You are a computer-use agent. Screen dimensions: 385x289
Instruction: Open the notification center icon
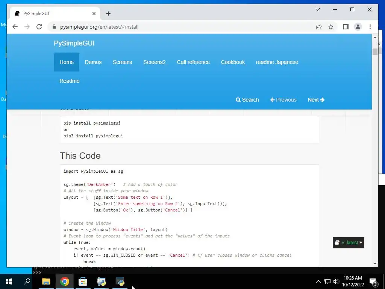[373, 282]
